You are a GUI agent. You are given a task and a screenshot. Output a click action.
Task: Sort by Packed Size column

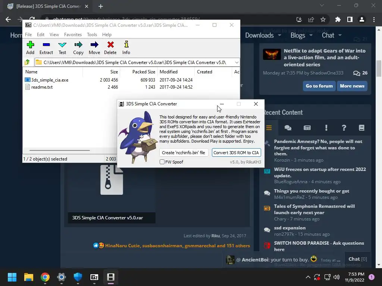(144, 72)
